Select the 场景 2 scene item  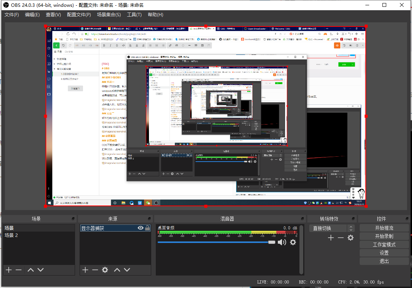click(39, 235)
